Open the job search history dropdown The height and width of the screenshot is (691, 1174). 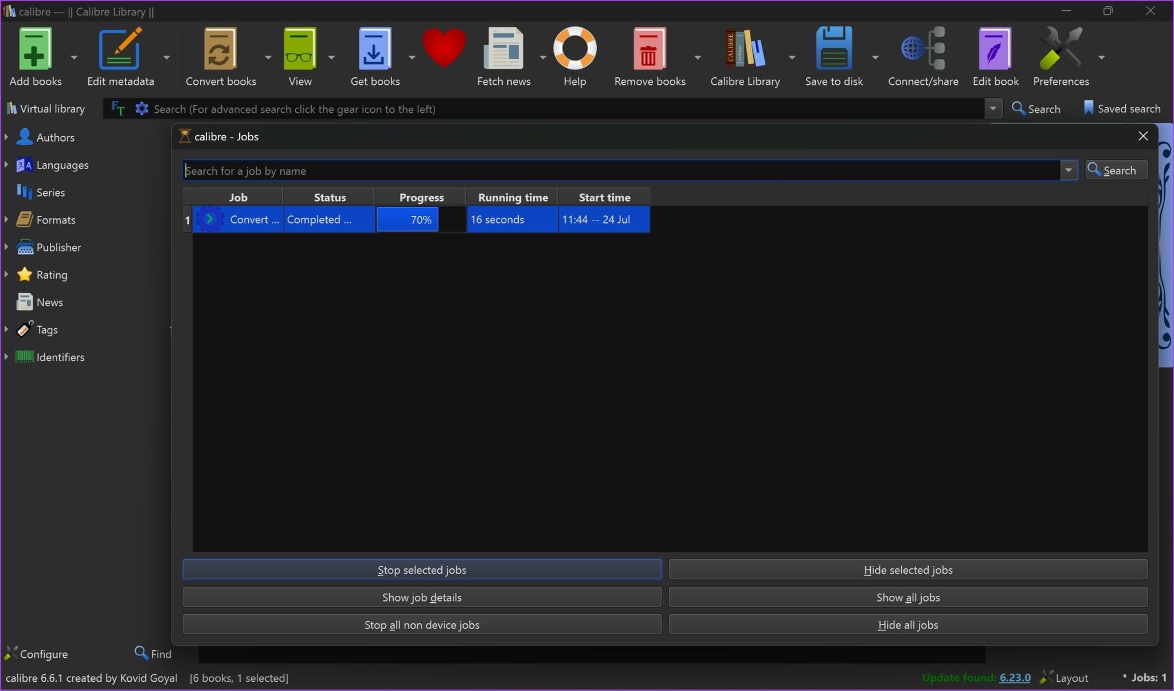pos(1069,170)
